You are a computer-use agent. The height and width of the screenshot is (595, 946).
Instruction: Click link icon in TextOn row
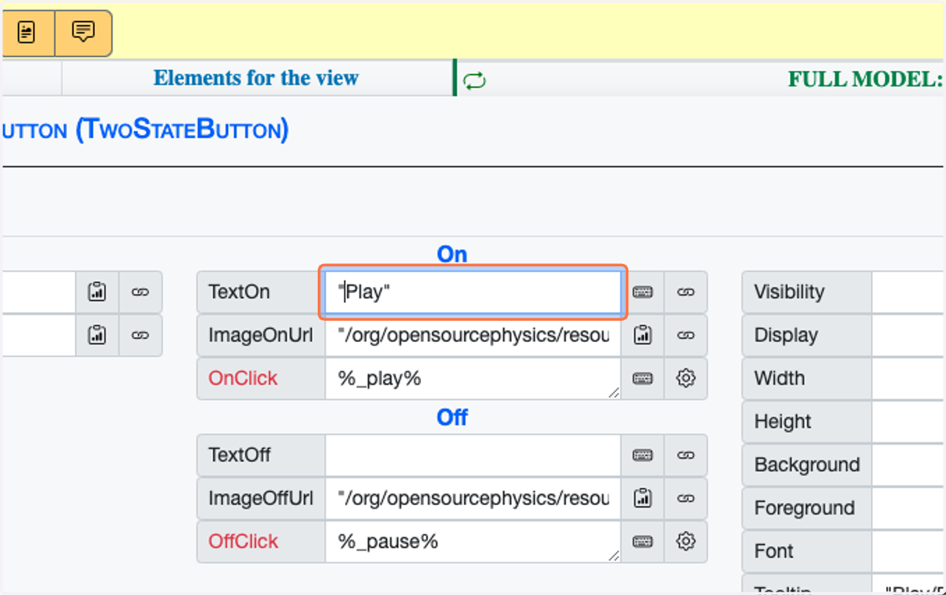[686, 292]
